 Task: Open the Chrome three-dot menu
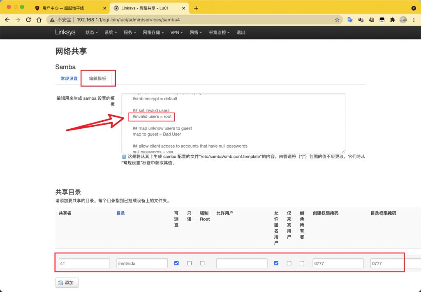(414, 20)
